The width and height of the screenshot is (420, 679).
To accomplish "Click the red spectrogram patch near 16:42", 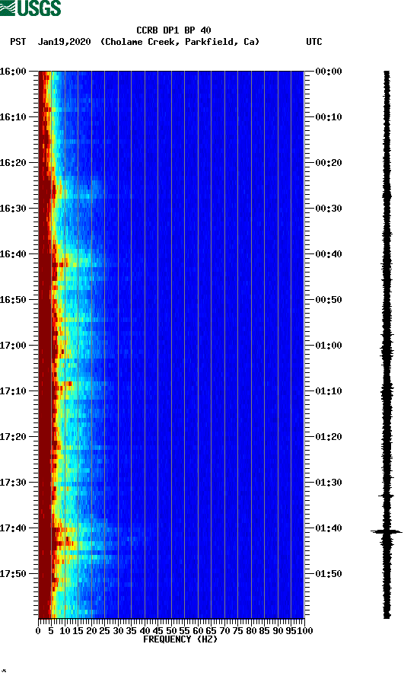I will [x=60, y=263].
